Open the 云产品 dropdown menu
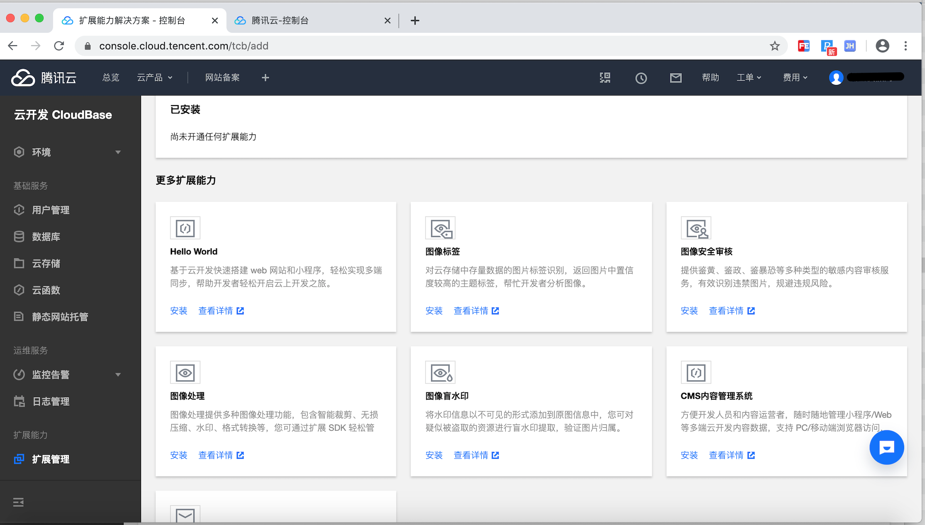This screenshot has height=525, width=925. (x=154, y=78)
